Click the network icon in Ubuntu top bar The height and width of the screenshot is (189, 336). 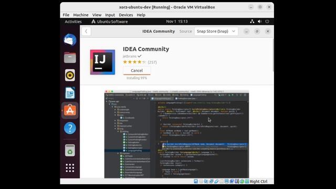pos(252,22)
